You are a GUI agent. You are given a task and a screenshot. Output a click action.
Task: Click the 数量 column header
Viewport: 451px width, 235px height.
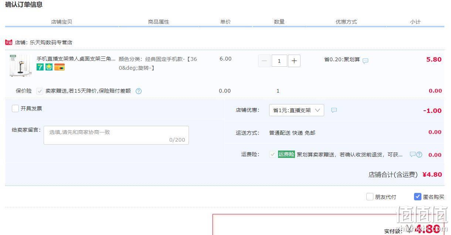point(279,22)
